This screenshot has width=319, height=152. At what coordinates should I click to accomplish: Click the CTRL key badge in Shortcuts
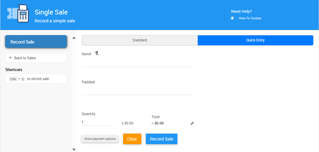(x=13, y=79)
